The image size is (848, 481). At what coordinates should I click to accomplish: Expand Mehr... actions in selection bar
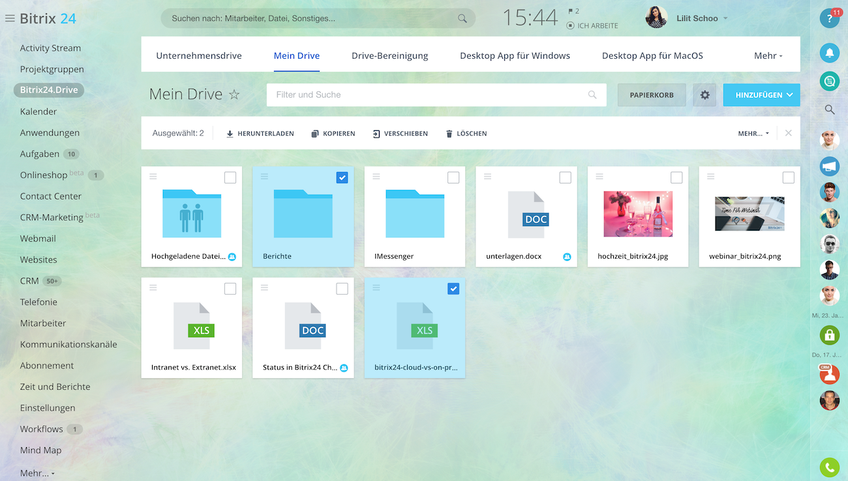[x=753, y=134]
